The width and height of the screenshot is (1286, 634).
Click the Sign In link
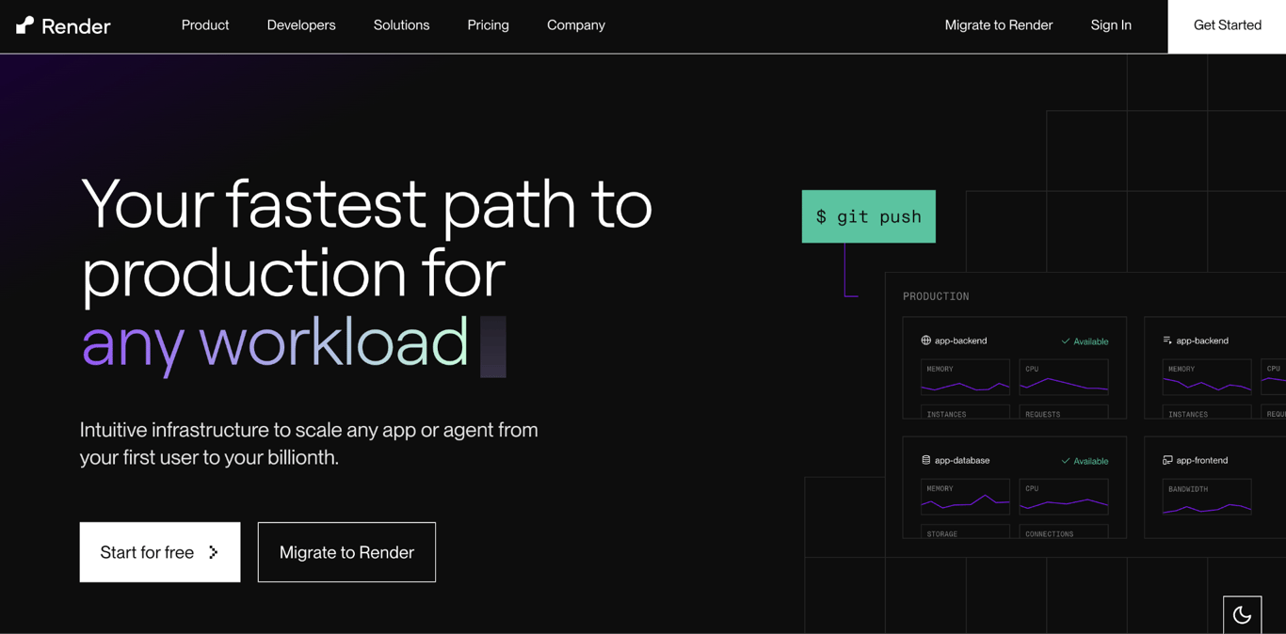click(x=1111, y=25)
